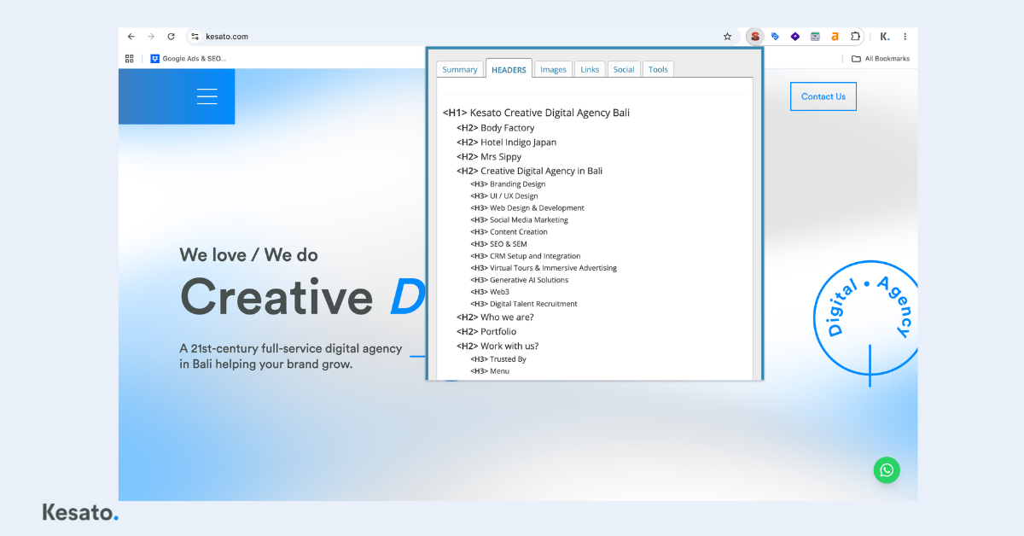This screenshot has height=536, width=1024.
Task: Select H2 'Body Factory' heading row
Action: 495,128
